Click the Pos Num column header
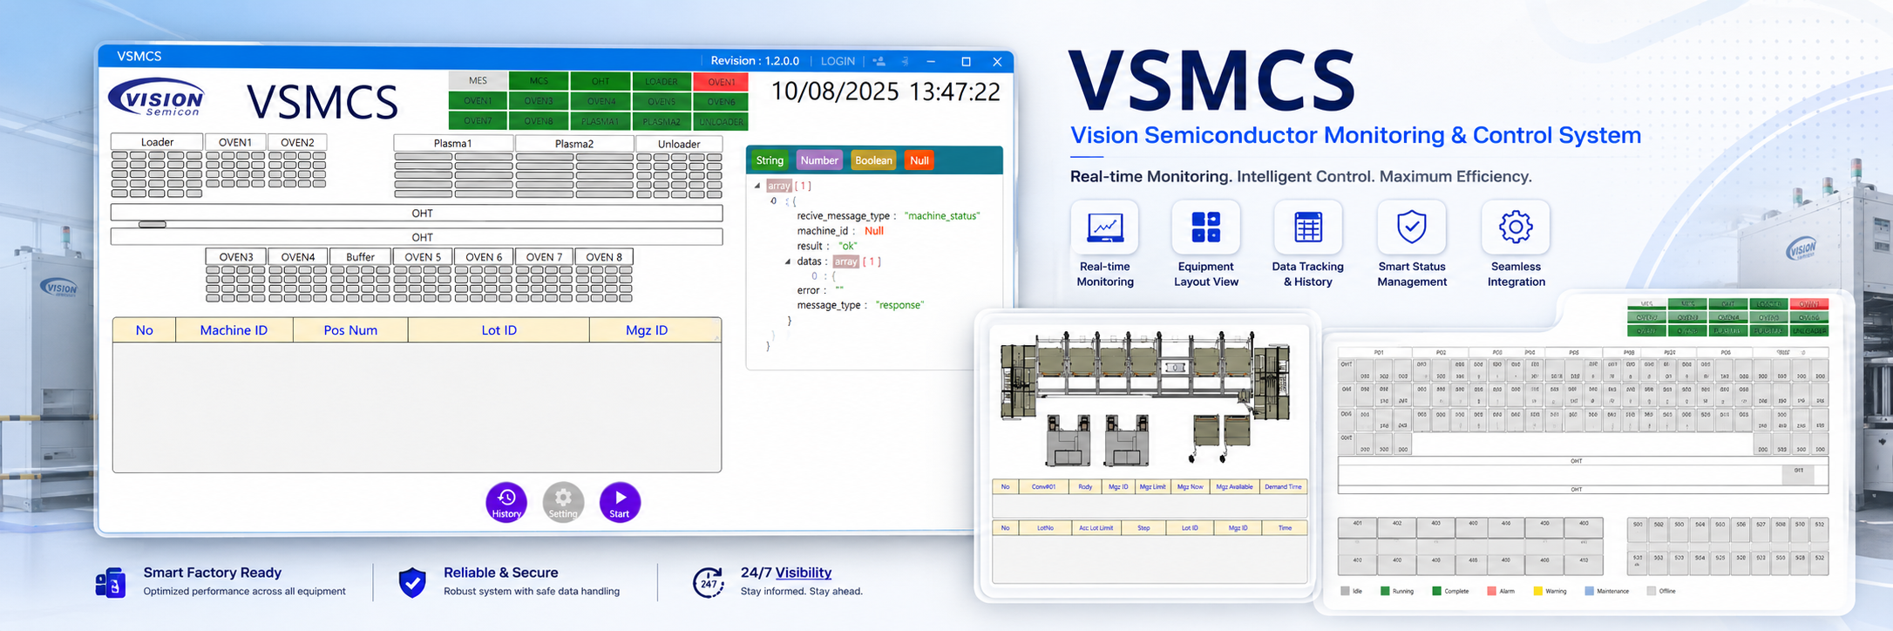This screenshot has height=631, width=1893. [x=350, y=330]
